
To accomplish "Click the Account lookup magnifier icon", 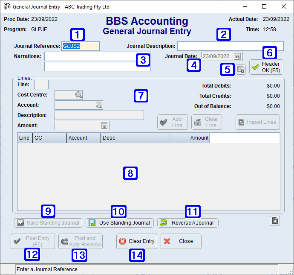I will (99, 105).
